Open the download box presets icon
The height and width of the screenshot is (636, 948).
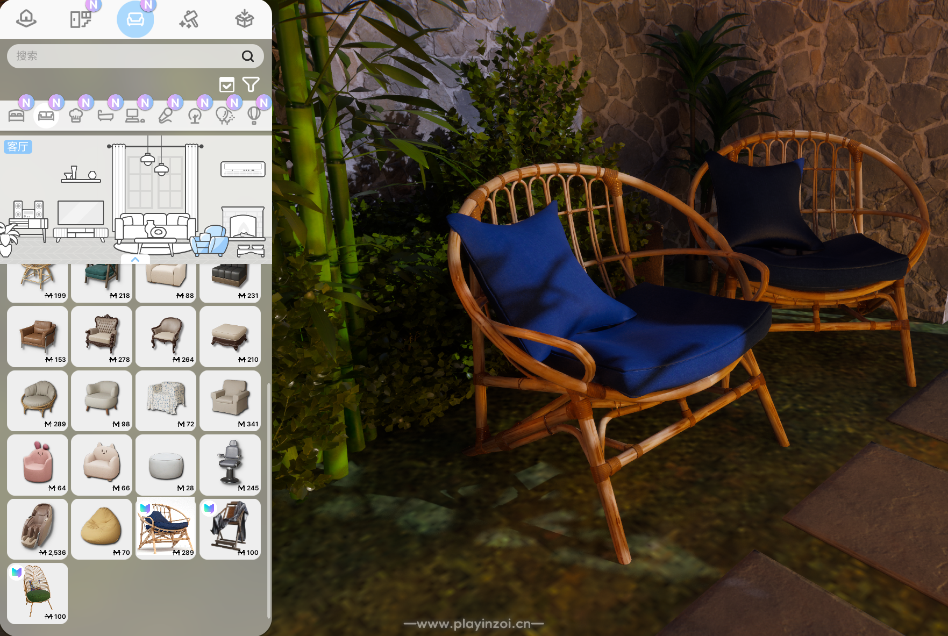[x=245, y=19]
